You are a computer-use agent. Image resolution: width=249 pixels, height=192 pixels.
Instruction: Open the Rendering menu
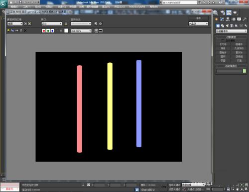[106, 7]
